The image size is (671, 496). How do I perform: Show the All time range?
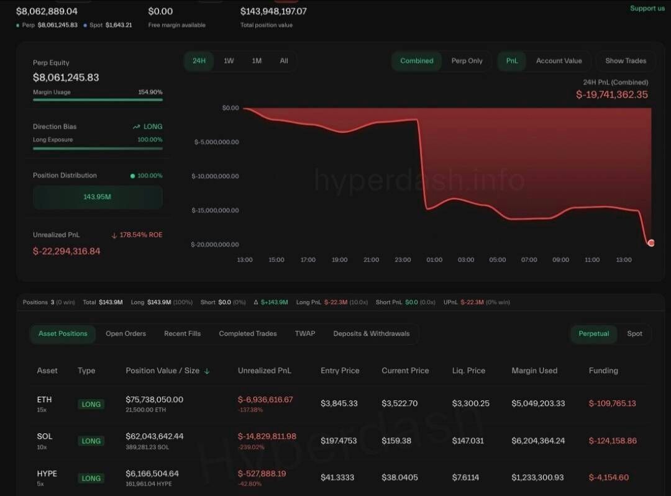[284, 61]
